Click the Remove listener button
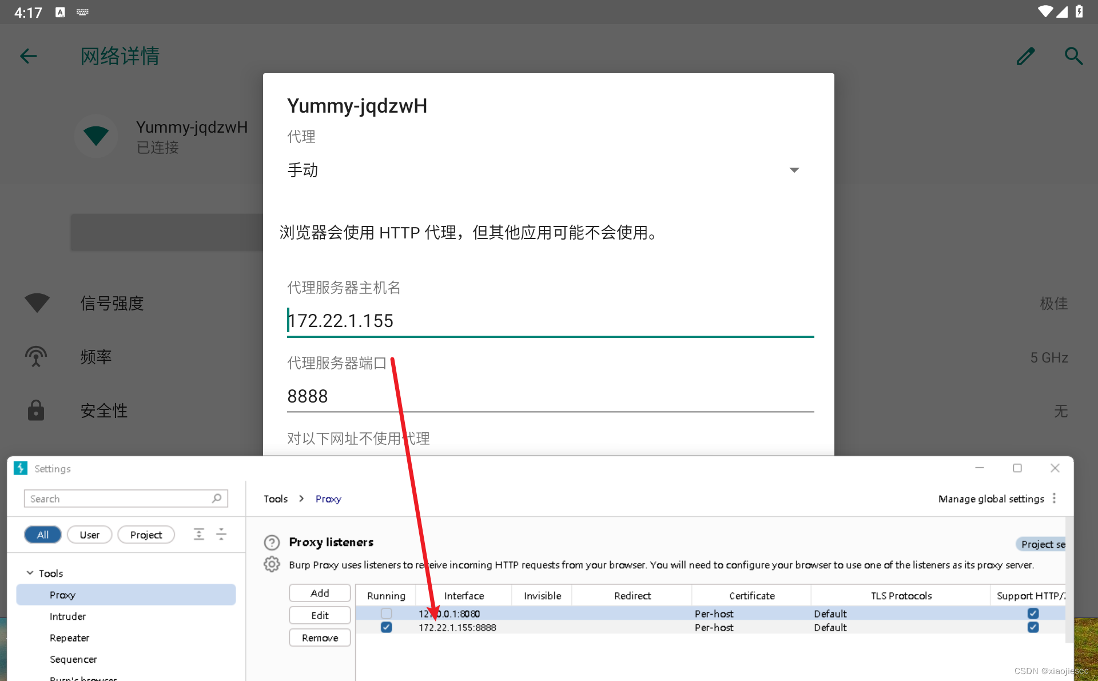The width and height of the screenshot is (1098, 681). [x=320, y=638]
